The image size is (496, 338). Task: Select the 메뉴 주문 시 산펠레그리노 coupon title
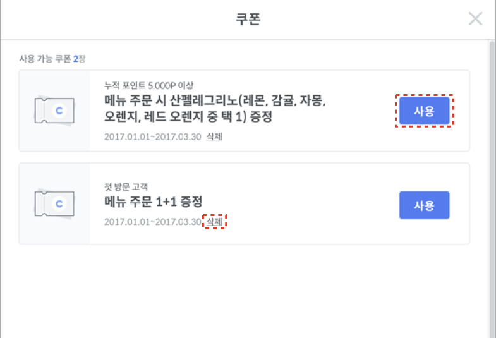215,109
